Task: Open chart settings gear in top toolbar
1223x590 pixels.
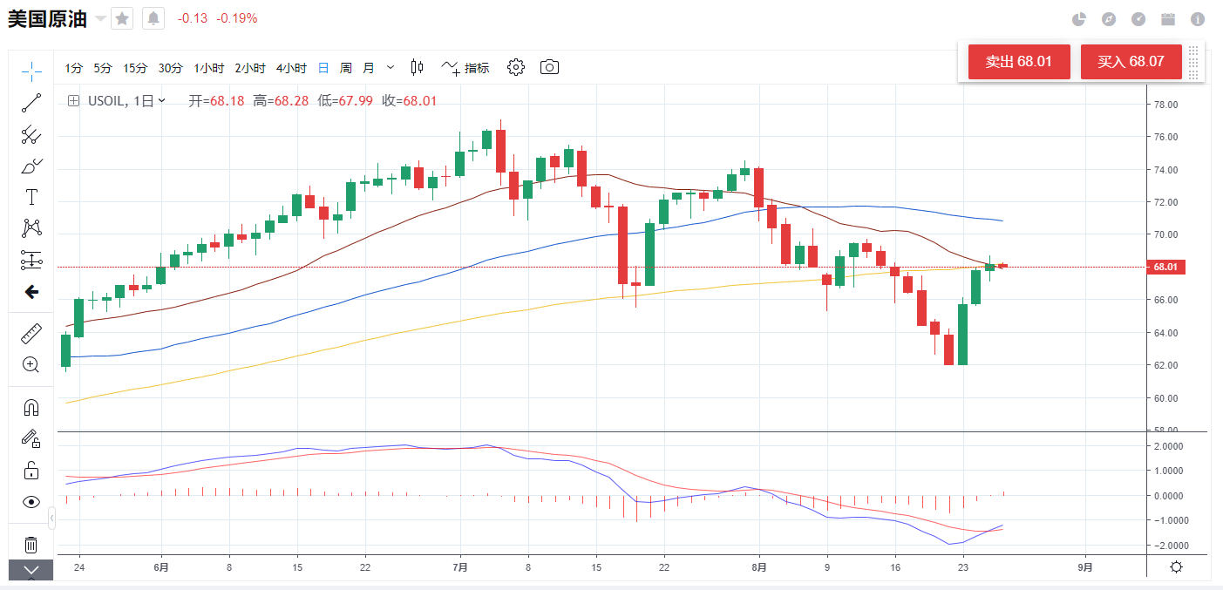Action: (515, 67)
